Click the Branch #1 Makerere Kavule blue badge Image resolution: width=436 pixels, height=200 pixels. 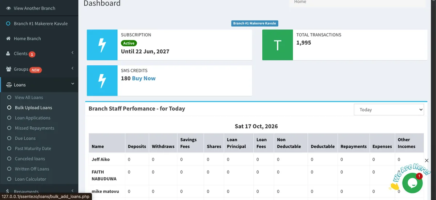click(x=254, y=23)
